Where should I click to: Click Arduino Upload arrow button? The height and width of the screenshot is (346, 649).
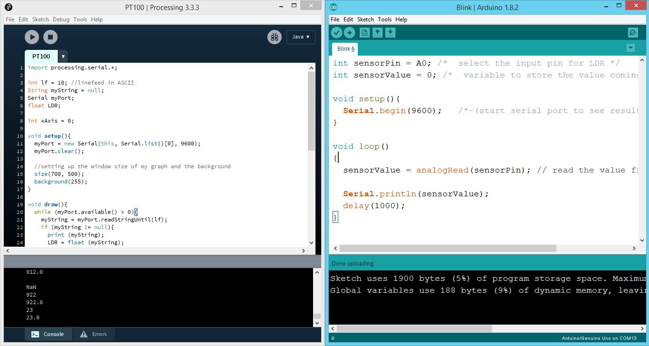point(349,32)
